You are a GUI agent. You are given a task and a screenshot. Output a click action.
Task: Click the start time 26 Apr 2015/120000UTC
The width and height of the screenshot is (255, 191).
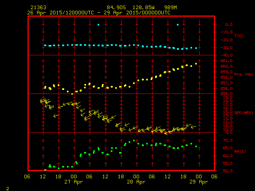[61, 13]
